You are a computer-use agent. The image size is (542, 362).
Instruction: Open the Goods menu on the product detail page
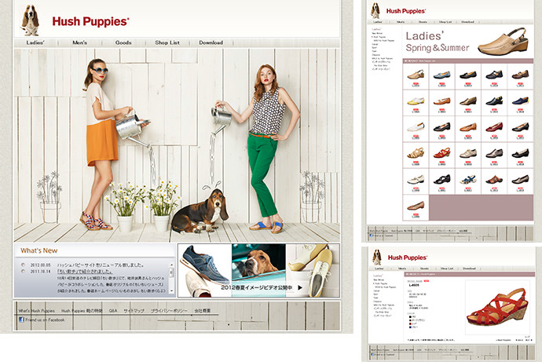(424, 269)
